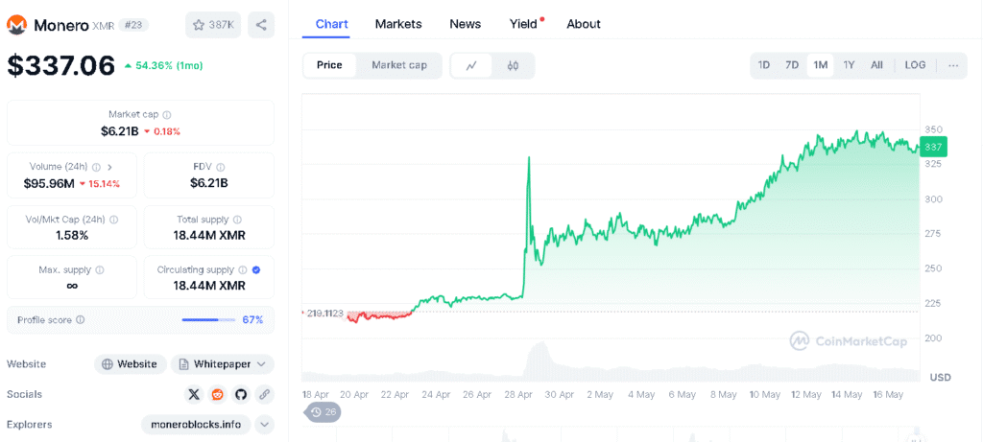Image resolution: width=983 pixels, height=442 pixels.
Task: Switch to the News tab
Action: pos(466,24)
